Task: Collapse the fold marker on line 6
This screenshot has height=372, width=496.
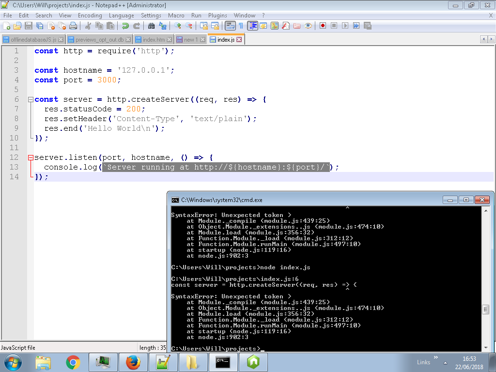Action: (x=31, y=100)
